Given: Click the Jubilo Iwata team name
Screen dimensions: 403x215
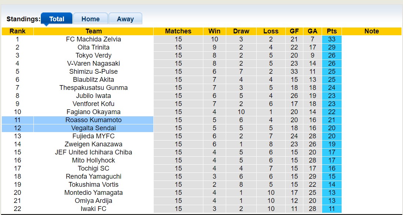Looking at the screenshot, I should (93, 96).
